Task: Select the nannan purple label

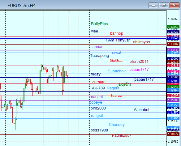Action: (x=97, y=47)
